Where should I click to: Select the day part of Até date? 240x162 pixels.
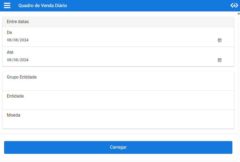pos(10,60)
